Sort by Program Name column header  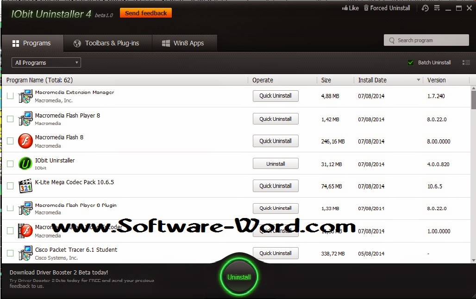coord(39,80)
